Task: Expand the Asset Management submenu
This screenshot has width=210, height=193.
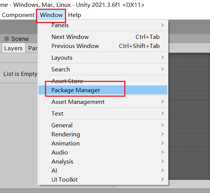Action: click(103, 102)
